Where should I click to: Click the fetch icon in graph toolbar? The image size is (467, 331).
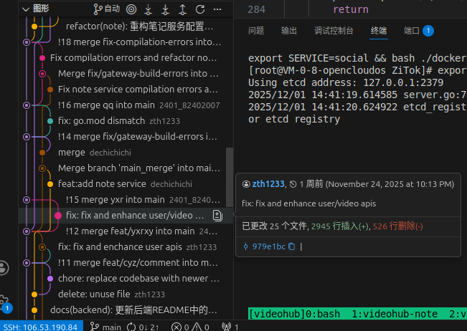[x=148, y=9]
